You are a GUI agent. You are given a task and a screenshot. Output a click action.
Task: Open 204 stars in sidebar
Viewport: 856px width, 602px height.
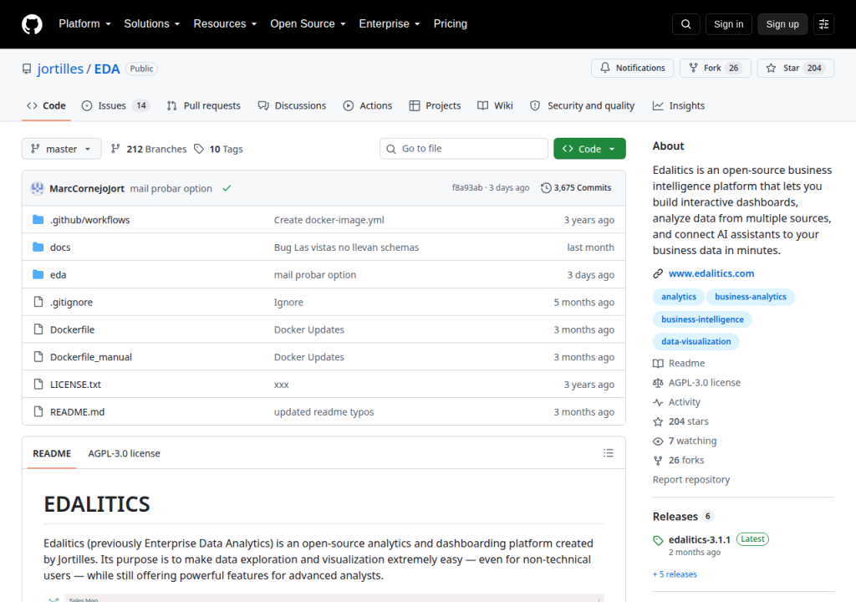[680, 421]
